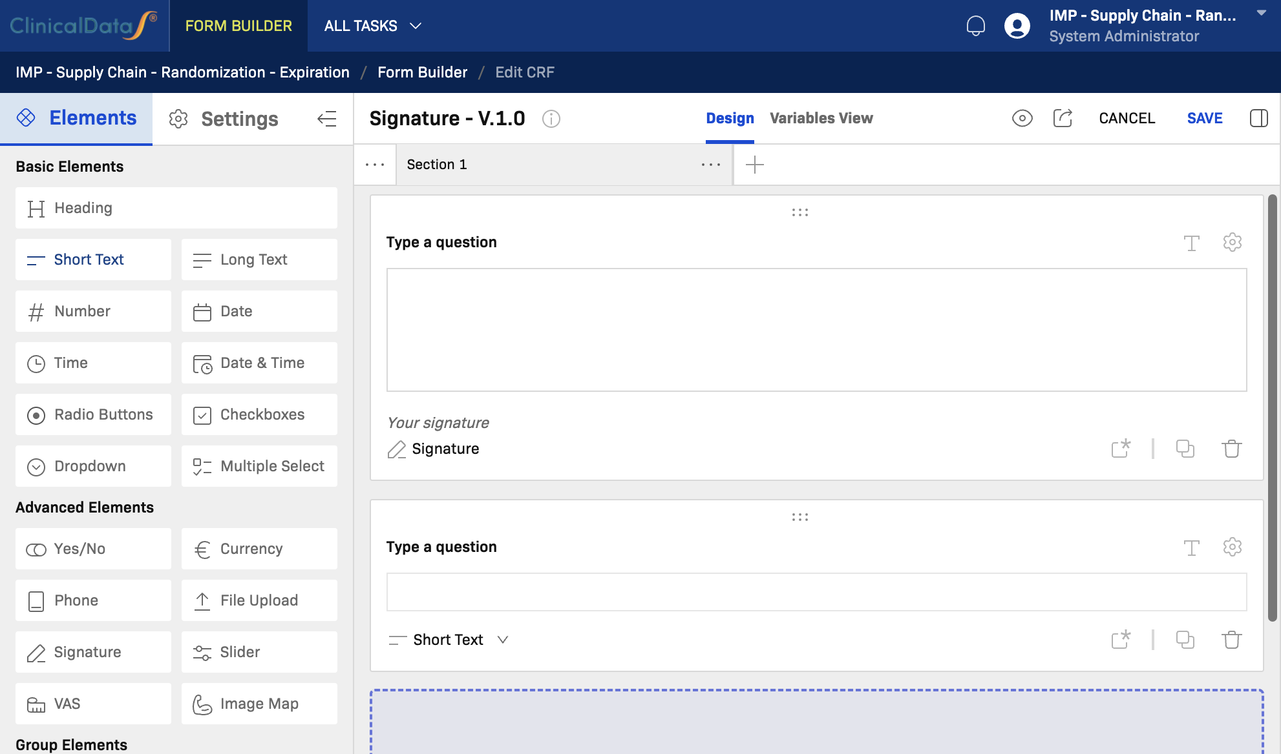Click the notification bell icon
The image size is (1281, 754).
coord(975,26)
